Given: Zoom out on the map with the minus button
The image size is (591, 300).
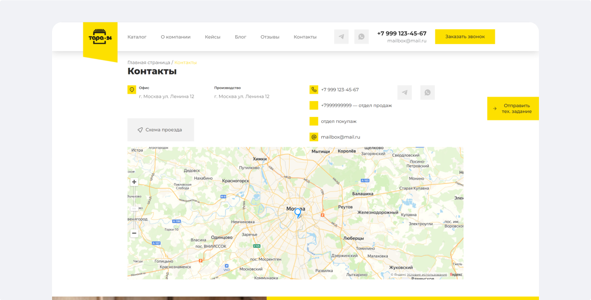Looking at the screenshot, I should pos(134,233).
